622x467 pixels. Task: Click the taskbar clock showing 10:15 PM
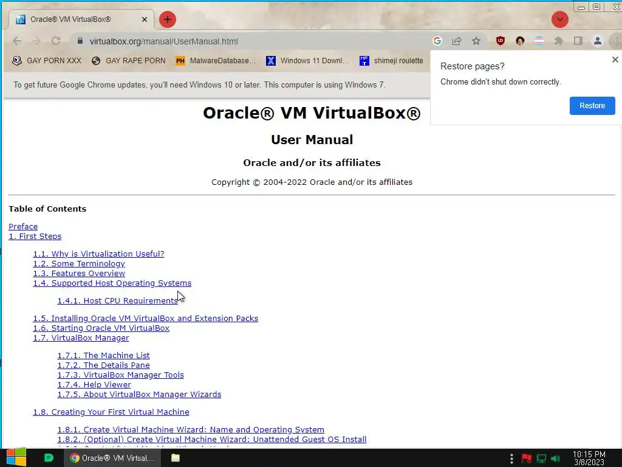pos(589,458)
